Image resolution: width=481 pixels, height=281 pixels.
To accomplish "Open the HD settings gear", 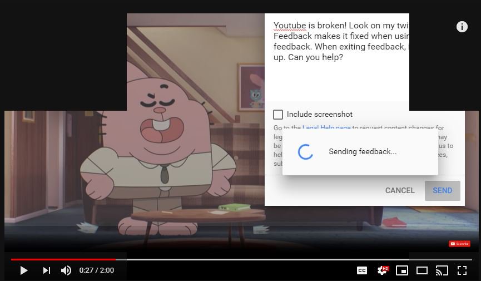I will [383, 270].
